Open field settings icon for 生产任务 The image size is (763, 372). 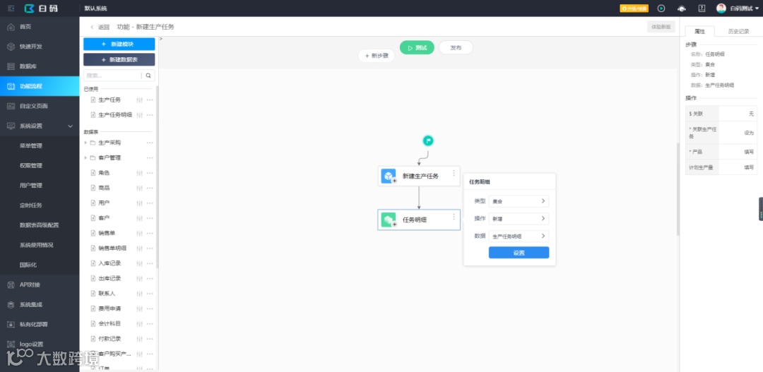point(140,100)
